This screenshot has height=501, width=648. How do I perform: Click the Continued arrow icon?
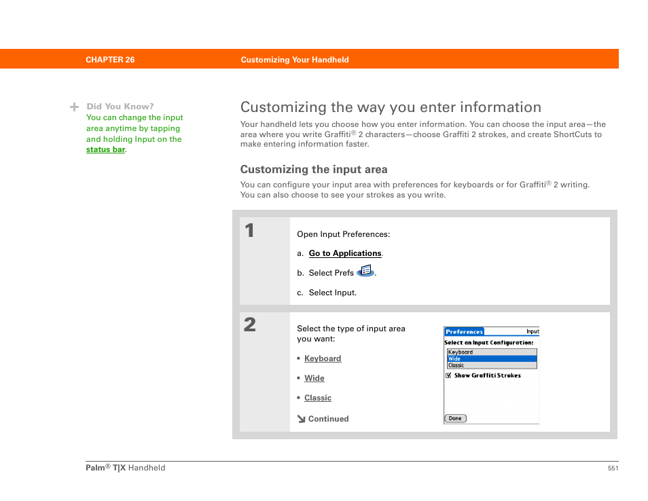coord(302,419)
